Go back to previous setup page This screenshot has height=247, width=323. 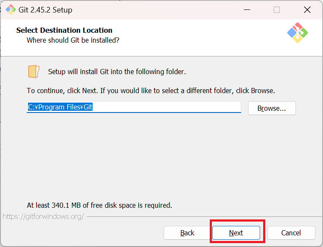187,233
